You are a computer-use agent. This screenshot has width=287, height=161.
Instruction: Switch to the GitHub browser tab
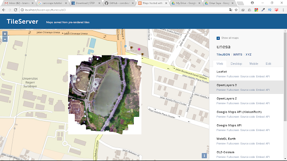[x=119, y=3]
